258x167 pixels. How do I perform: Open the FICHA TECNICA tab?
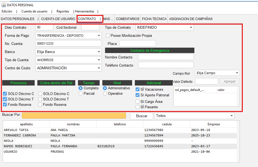[x=154, y=19]
